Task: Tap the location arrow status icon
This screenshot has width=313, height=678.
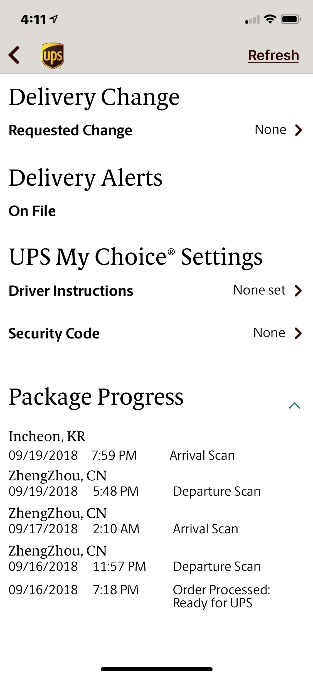Action: click(x=53, y=19)
